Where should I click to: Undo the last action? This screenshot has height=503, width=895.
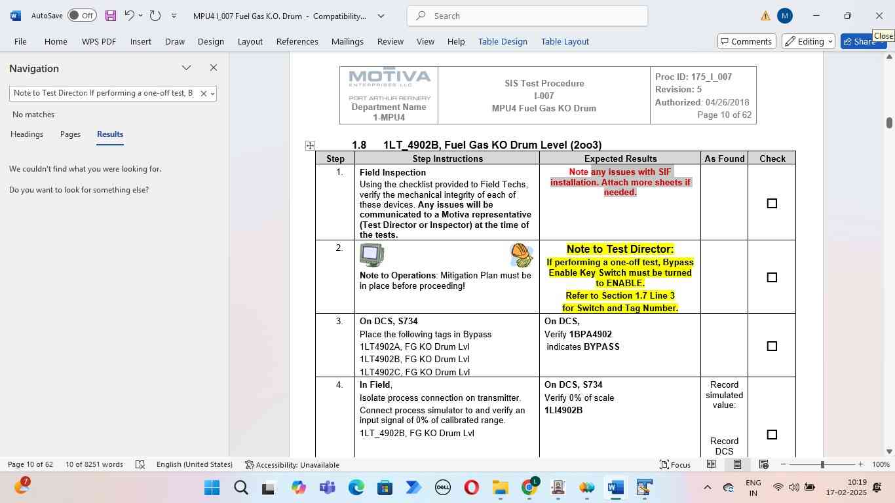[129, 16]
